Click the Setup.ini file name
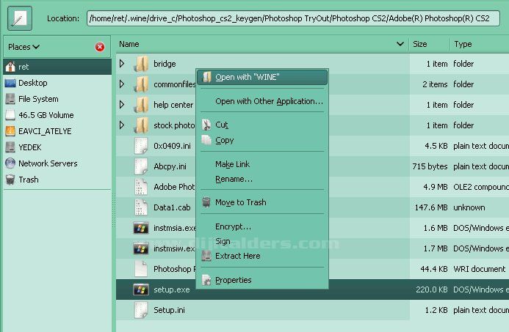Viewport: 509px width, 332px height. click(x=169, y=310)
